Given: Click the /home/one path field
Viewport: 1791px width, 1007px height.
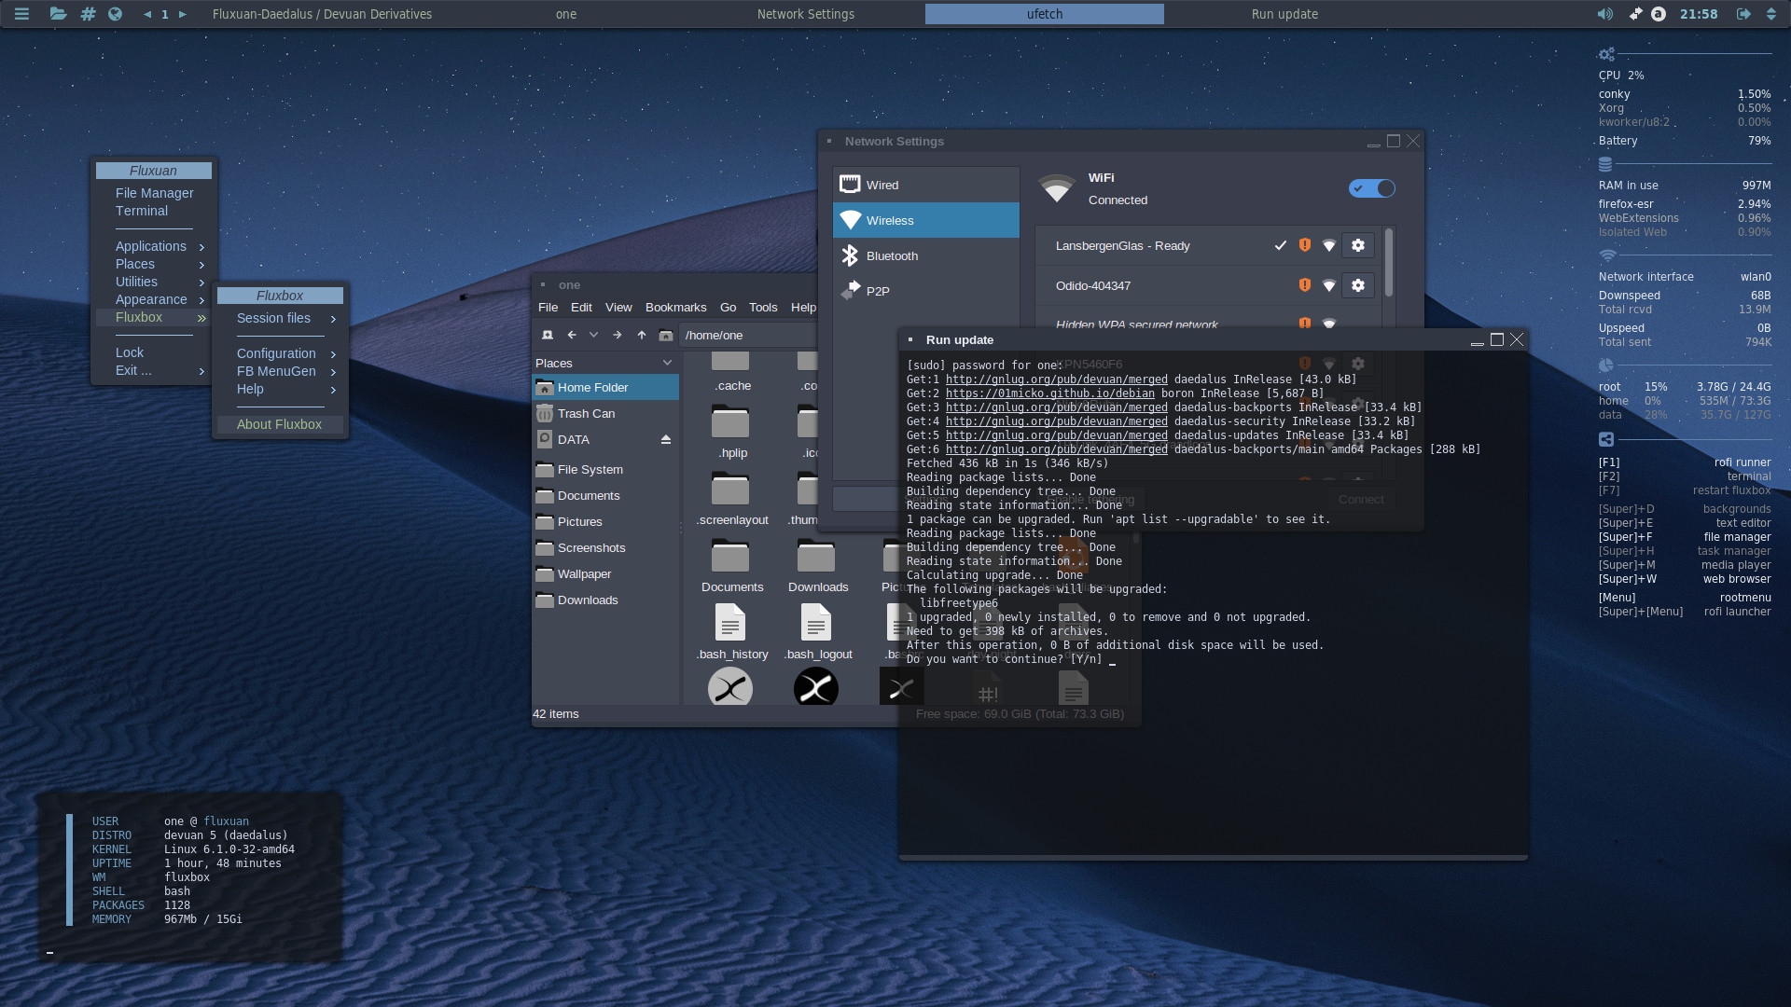Looking at the screenshot, I should [749, 335].
